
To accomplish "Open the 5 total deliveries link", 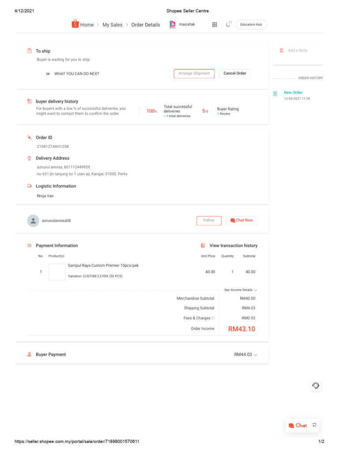I will pos(177,116).
